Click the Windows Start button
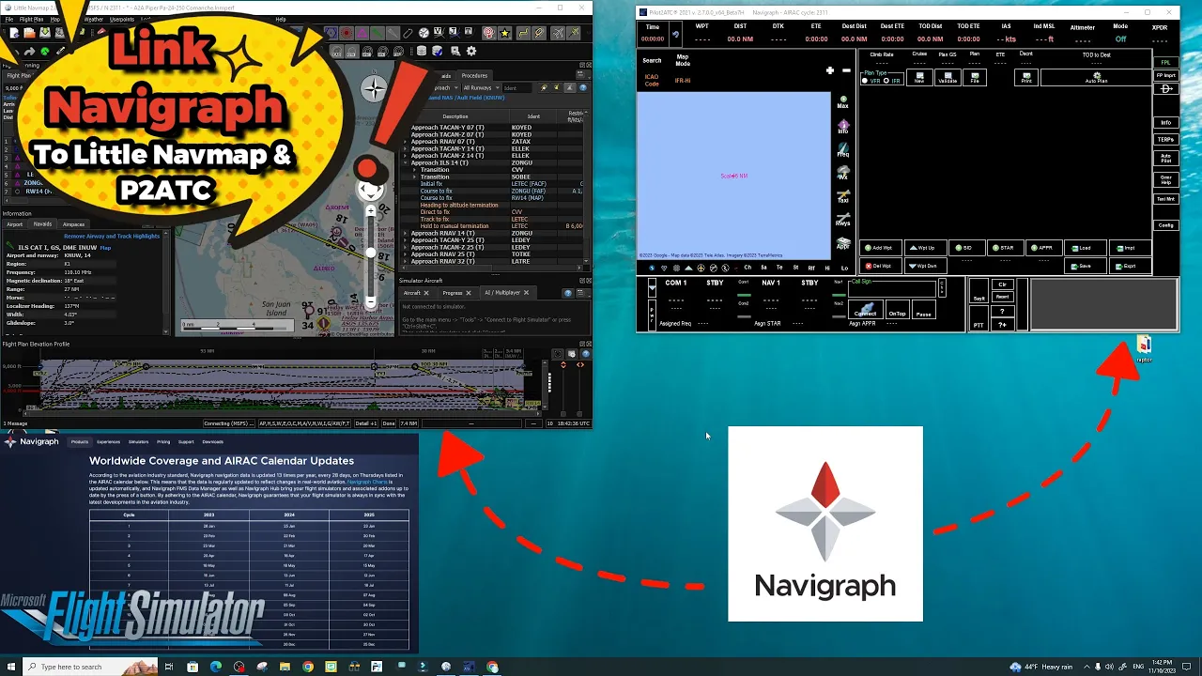Viewport: 1202px width, 676px height. 10,667
